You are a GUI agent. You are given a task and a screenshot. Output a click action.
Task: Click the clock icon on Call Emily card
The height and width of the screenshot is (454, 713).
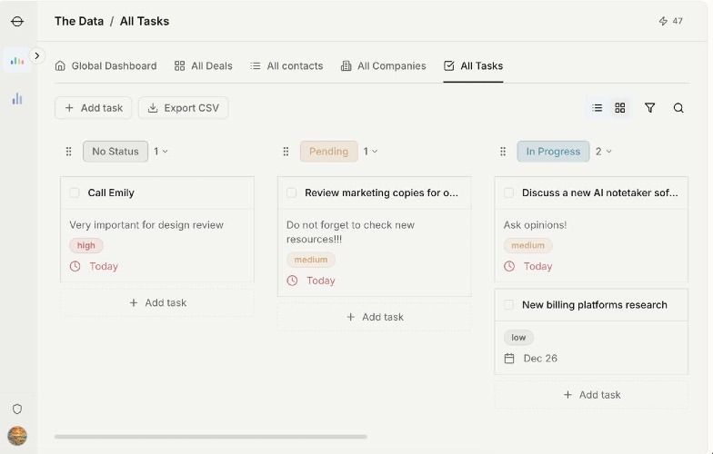75,266
